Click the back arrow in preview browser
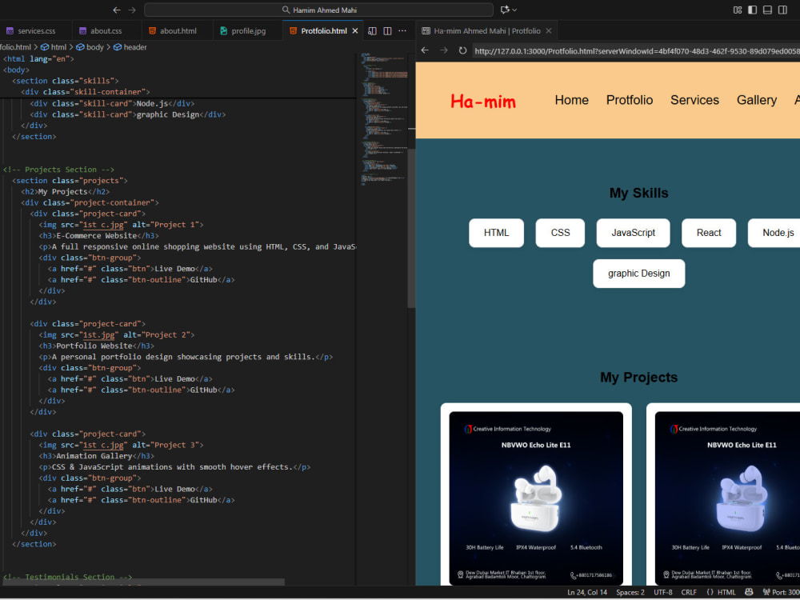Image resolution: width=800 pixels, height=600 pixels. pyautogui.click(x=425, y=50)
